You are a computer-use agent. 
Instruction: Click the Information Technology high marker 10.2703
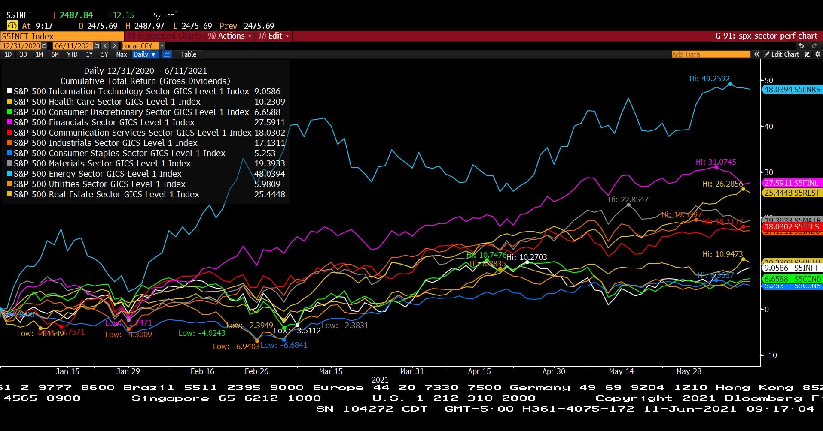pos(527,262)
